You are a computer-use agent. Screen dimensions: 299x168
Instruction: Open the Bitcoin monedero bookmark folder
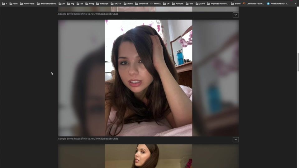point(46,3)
